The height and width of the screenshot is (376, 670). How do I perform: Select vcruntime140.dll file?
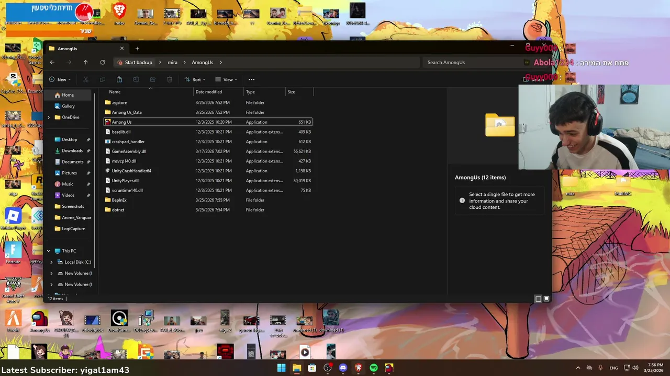tap(208, 190)
